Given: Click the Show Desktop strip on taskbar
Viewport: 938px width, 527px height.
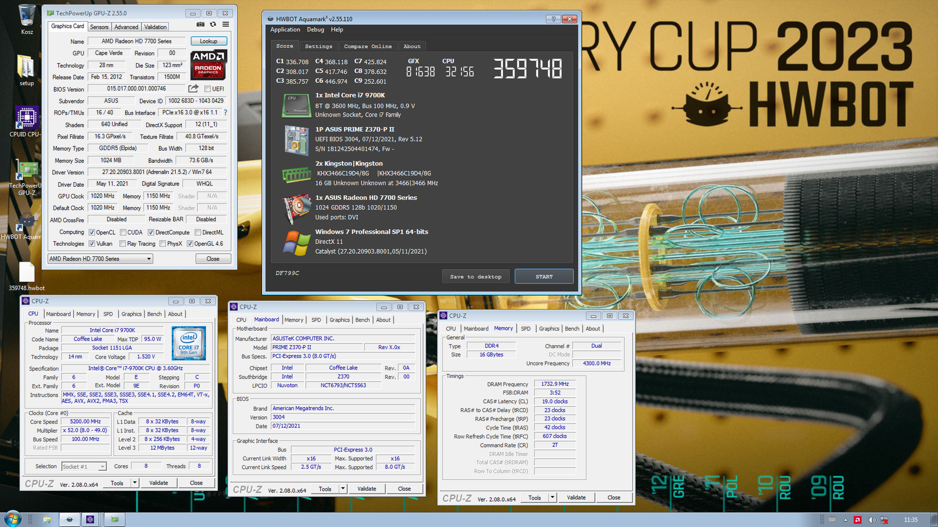Looking at the screenshot, I should (934, 520).
